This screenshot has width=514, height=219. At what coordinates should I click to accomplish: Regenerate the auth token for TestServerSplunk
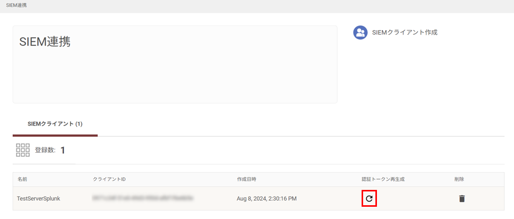(x=369, y=199)
